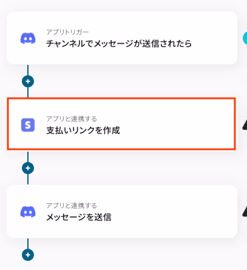
Task: Click connector line between Stripe card and second plus
Action: point(28,156)
